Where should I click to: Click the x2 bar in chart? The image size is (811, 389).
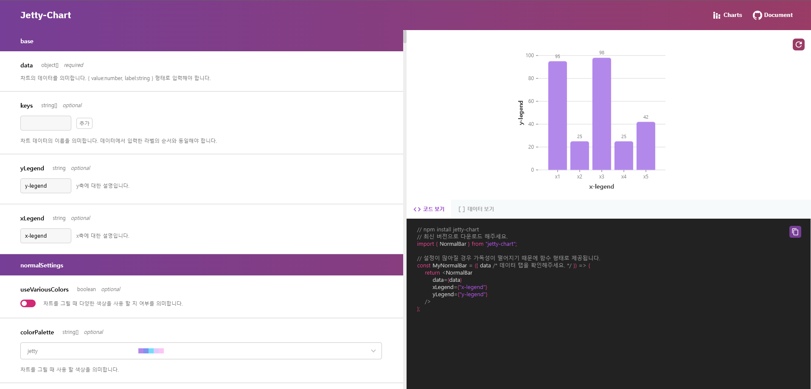coord(579,156)
